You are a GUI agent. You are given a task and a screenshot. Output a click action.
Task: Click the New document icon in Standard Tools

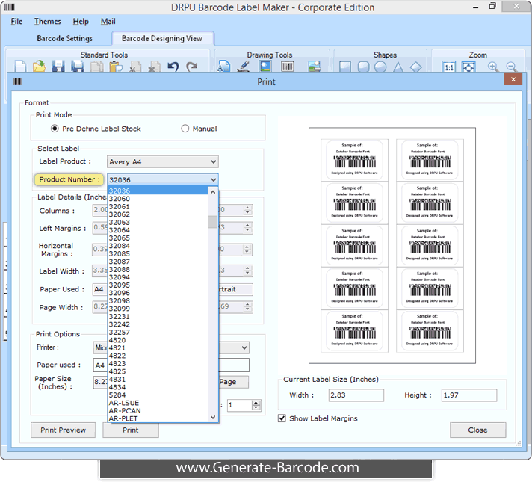click(x=20, y=67)
